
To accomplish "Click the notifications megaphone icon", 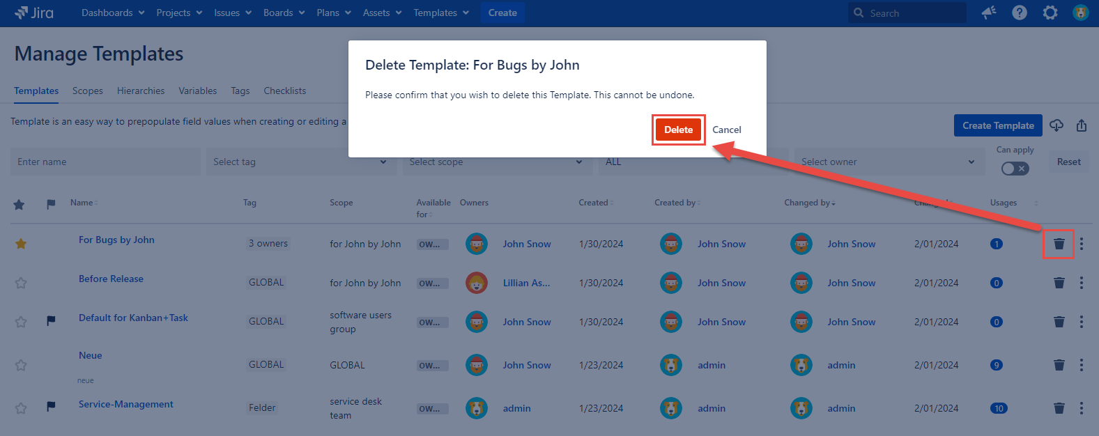I will (988, 13).
